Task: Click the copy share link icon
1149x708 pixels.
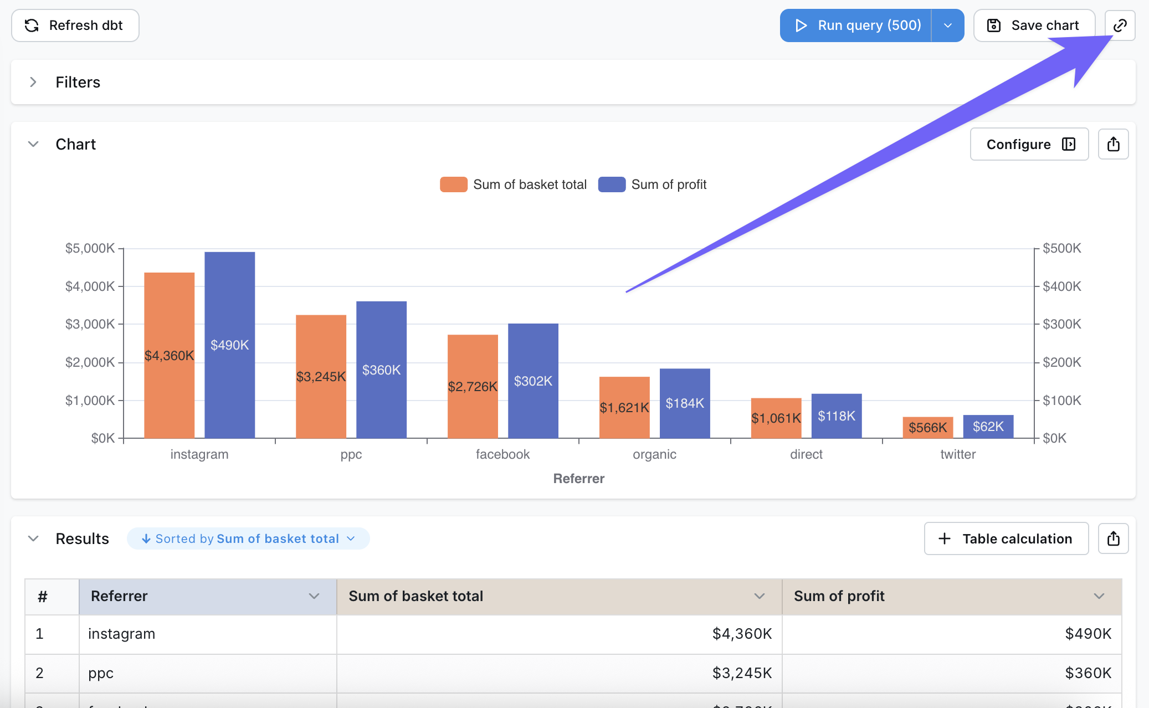Action: [x=1120, y=25]
